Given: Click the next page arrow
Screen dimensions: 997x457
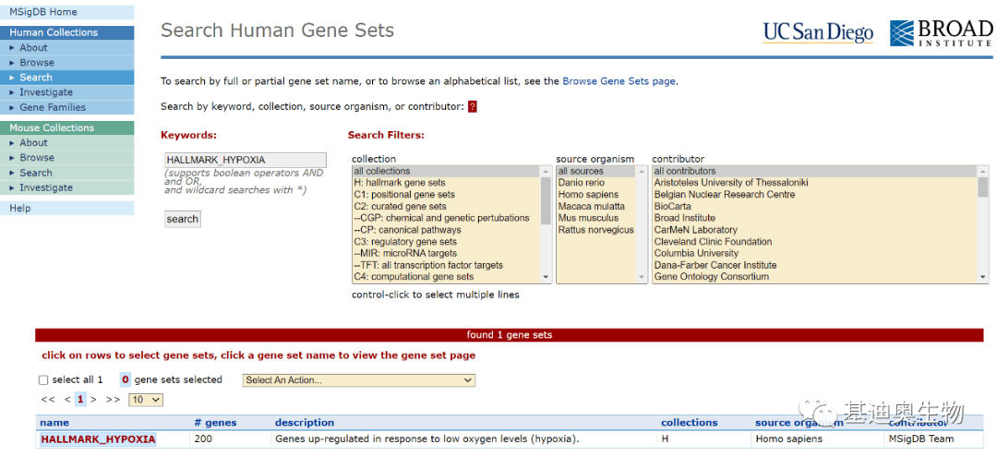Looking at the screenshot, I should [x=93, y=400].
